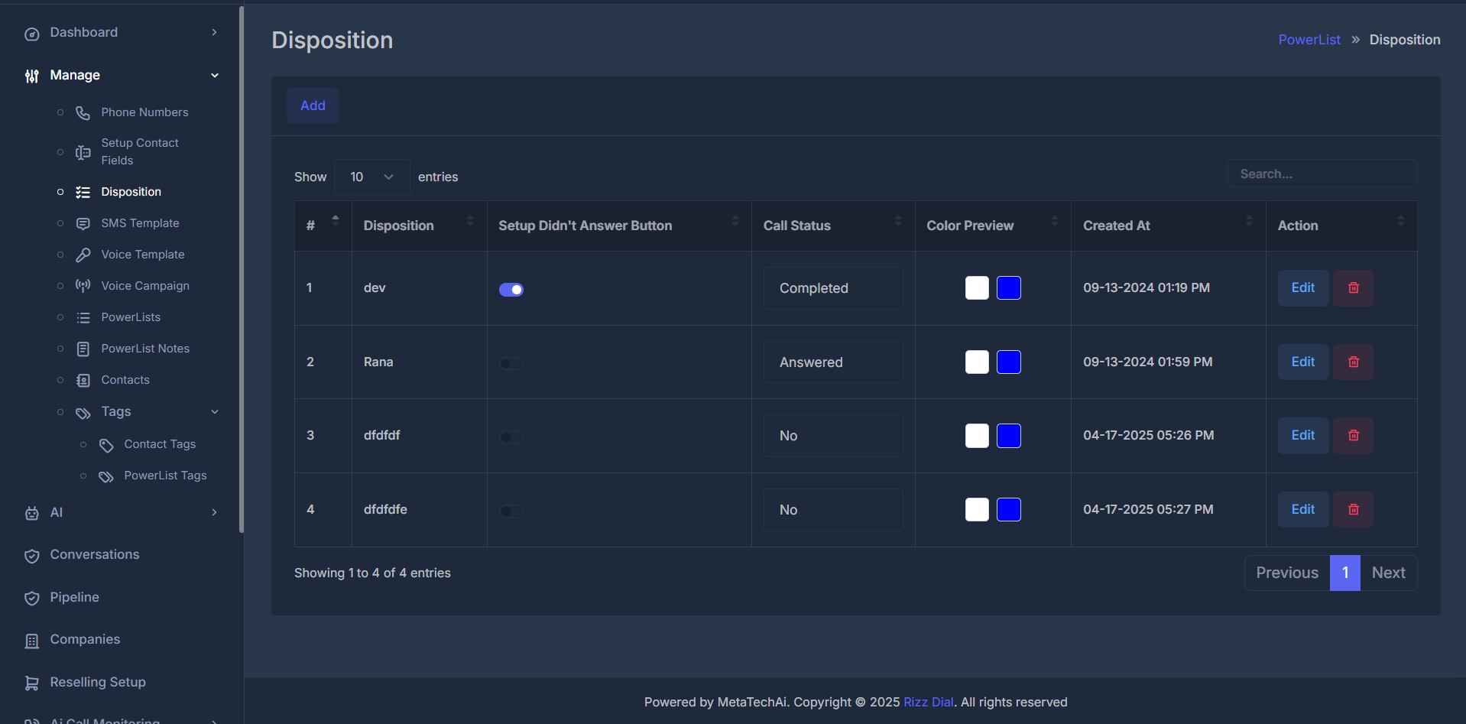Select Contact Tags in the sidebar
Screen dimensions: 1466x724
click(x=160, y=444)
